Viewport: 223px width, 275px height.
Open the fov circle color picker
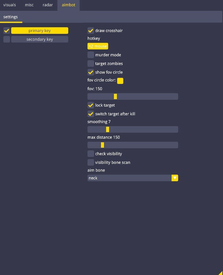coord(120,81)
